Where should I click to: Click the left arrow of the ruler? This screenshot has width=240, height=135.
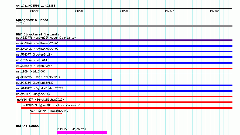coord(17,8)
